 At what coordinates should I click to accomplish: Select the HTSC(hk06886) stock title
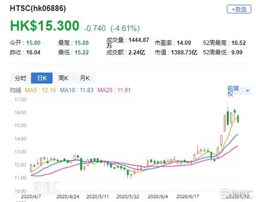pyautogui.click(x=38, y=8)
